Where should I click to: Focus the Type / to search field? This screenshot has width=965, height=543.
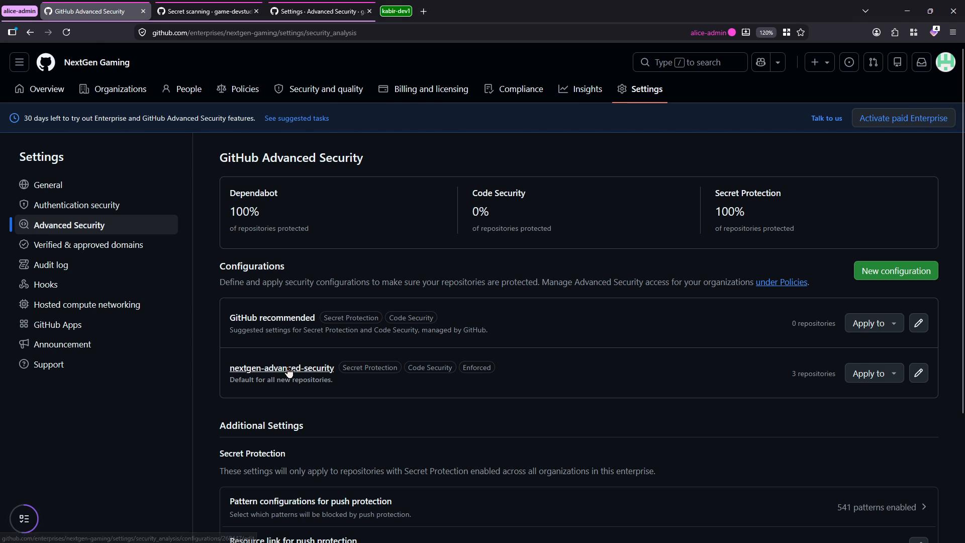(x=690, y=62)
